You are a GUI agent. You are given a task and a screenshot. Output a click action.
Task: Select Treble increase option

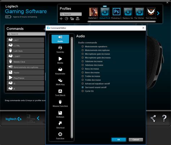(83, 76)
